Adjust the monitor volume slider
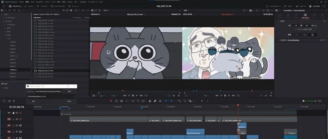 click(x=311, y=101)
